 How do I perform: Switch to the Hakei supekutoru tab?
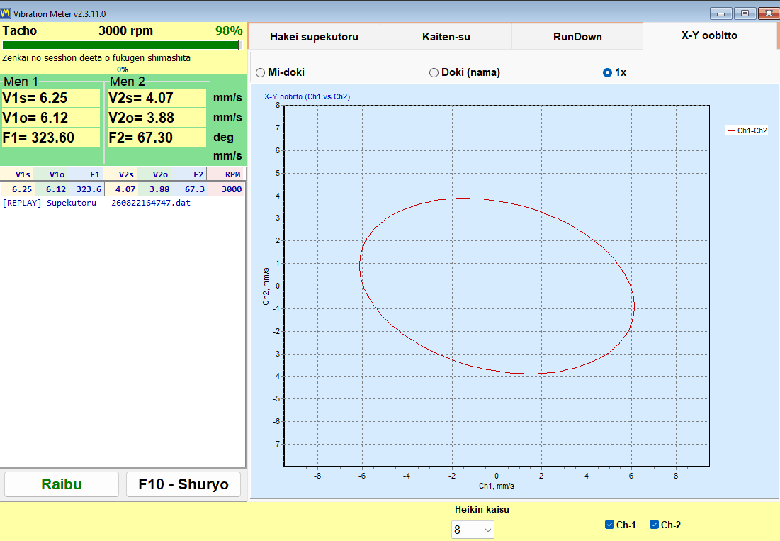314,37
